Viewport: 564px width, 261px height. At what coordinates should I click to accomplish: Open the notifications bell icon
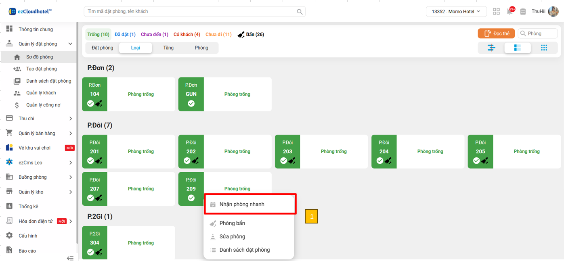[510, 11]
